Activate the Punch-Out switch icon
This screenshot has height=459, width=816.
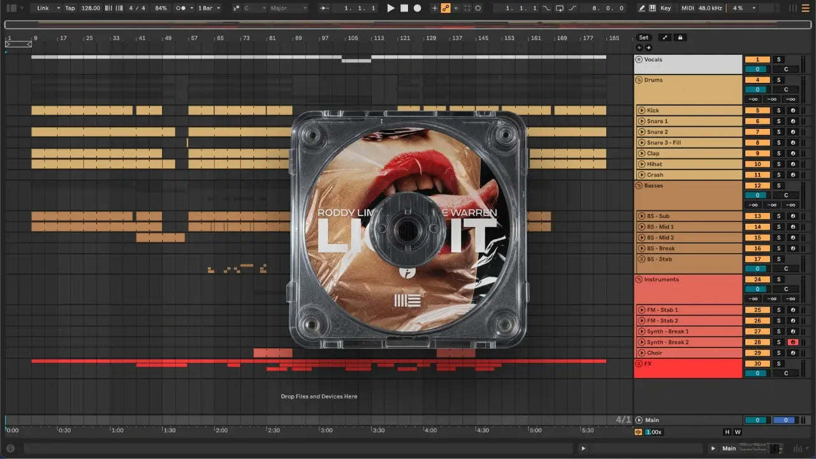pos(572,8)
